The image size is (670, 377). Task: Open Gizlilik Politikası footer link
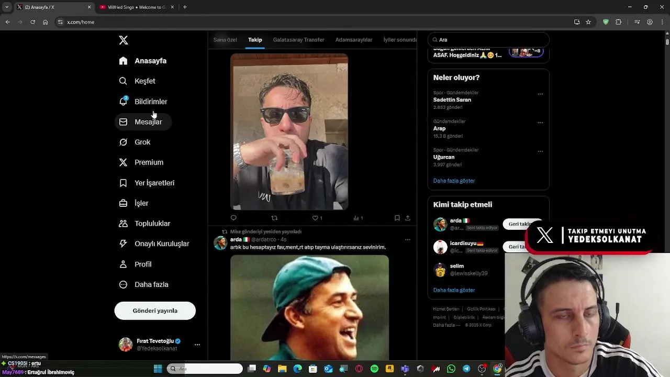tap(481, 309)
